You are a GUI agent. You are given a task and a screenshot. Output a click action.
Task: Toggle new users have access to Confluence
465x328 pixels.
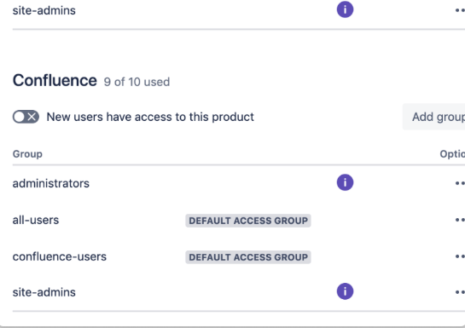point(26,117)
